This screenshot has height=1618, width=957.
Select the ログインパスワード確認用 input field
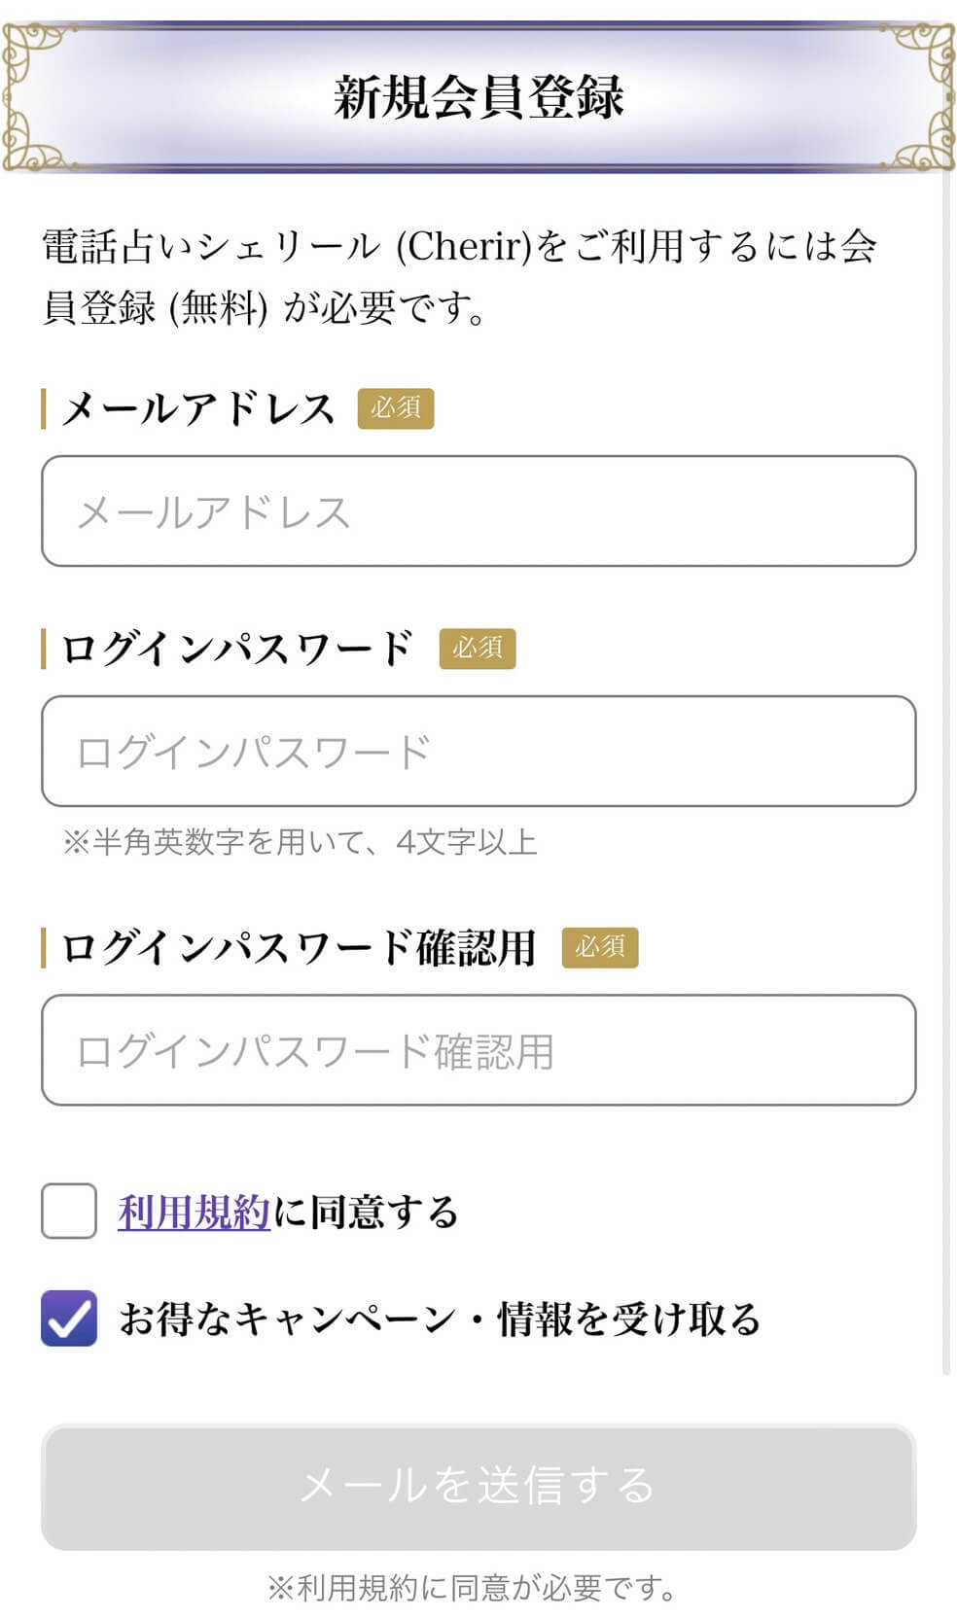[478, 1050]
